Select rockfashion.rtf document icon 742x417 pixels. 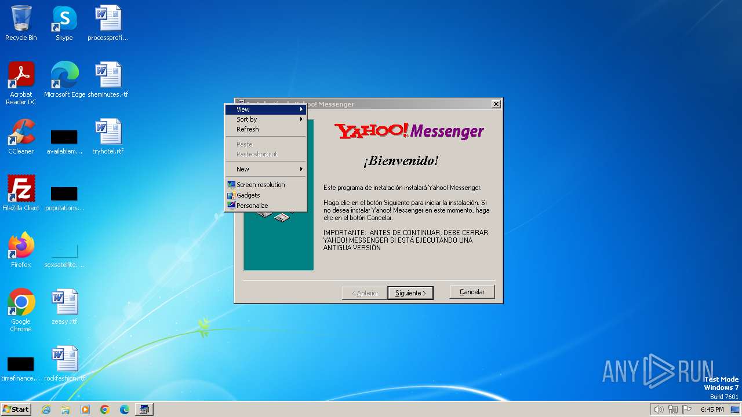[x=64, y=364]
